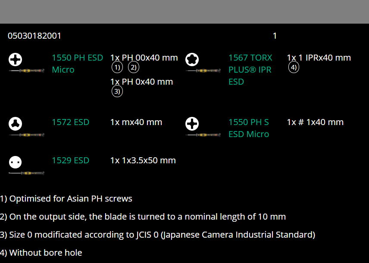Click the product code 05030182001
This screenshot has width=369, height=263.
click(34, 36)
